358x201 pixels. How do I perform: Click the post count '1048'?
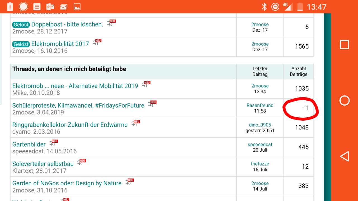click(x=302, y=128)
